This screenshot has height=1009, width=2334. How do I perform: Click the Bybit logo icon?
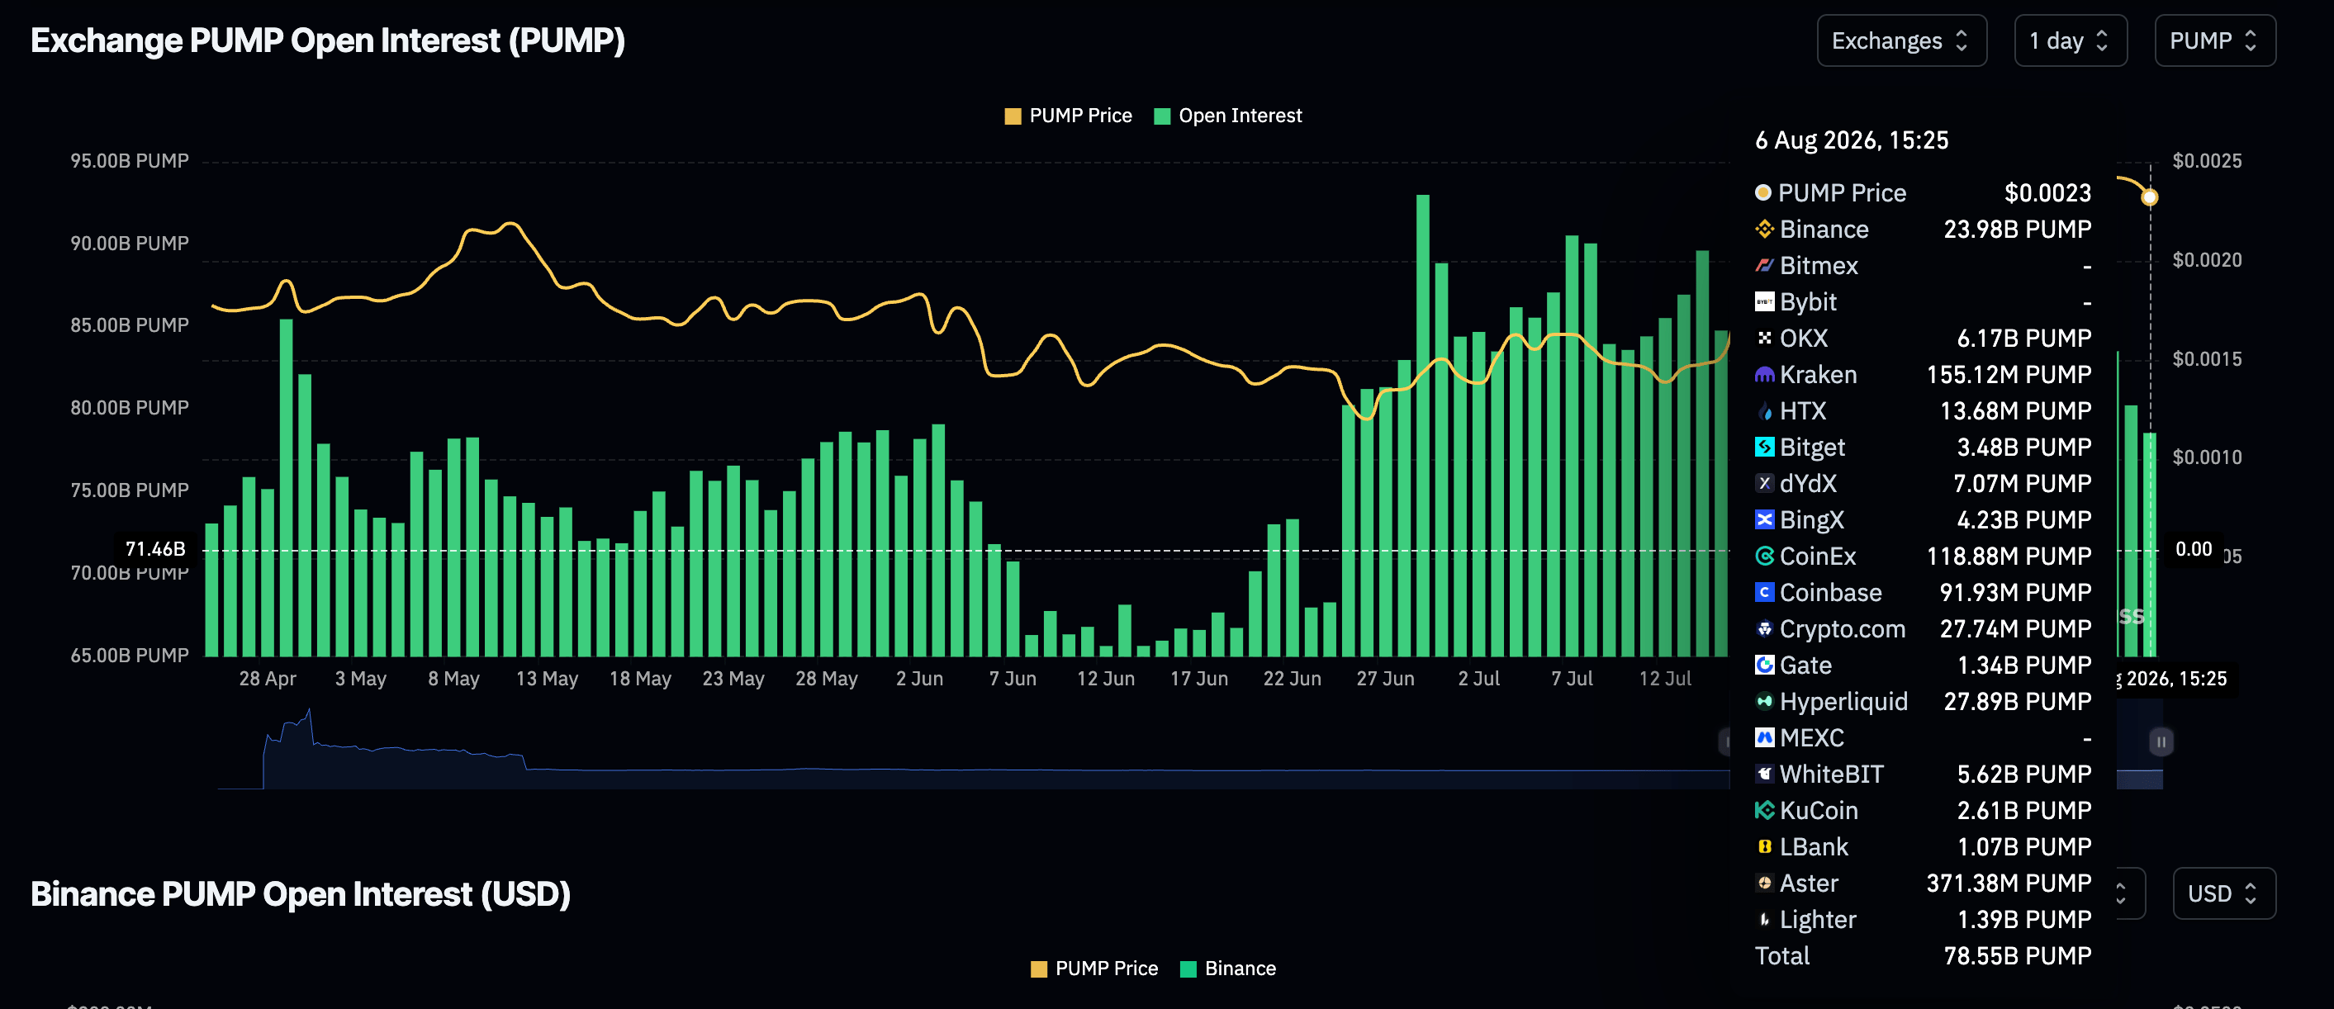pos(1764,301)
